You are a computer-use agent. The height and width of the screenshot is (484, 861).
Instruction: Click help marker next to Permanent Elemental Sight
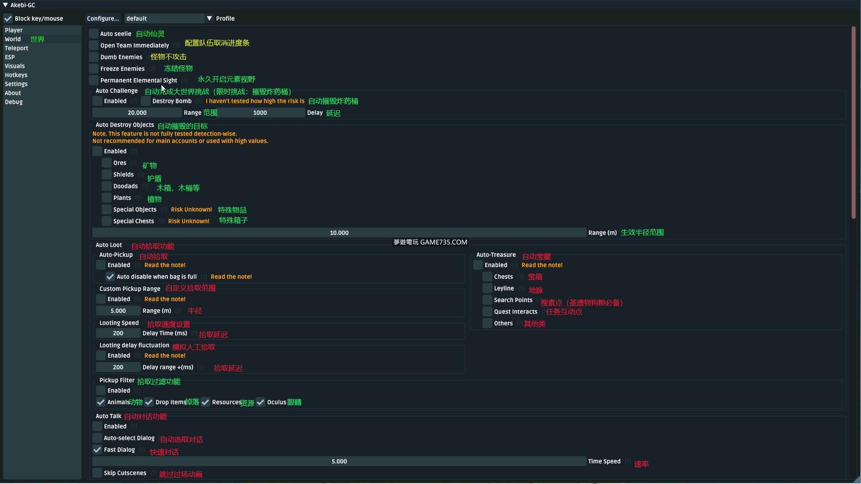click(184, 81)
